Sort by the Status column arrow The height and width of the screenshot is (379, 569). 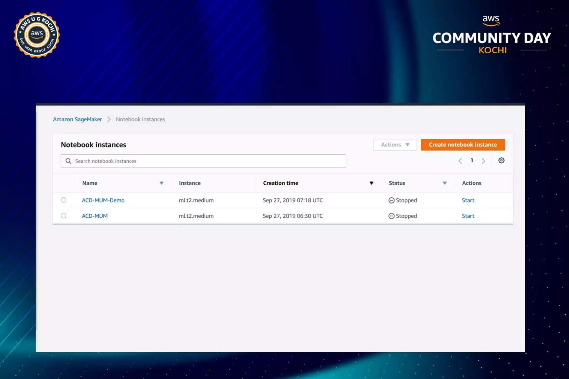[445, 183]
